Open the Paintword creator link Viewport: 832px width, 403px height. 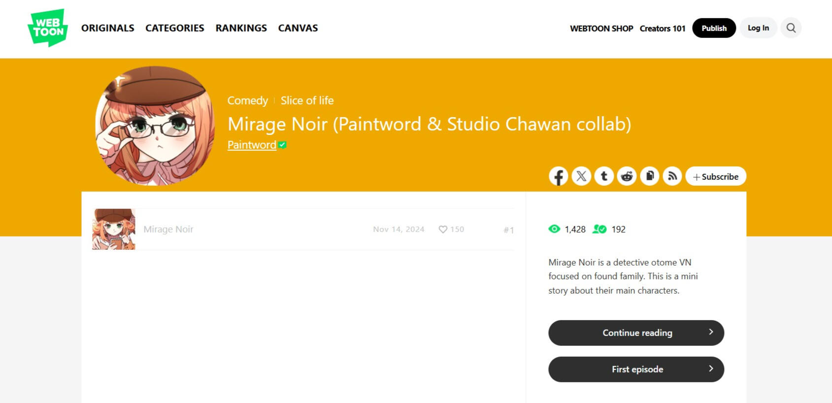click(252, 145)
